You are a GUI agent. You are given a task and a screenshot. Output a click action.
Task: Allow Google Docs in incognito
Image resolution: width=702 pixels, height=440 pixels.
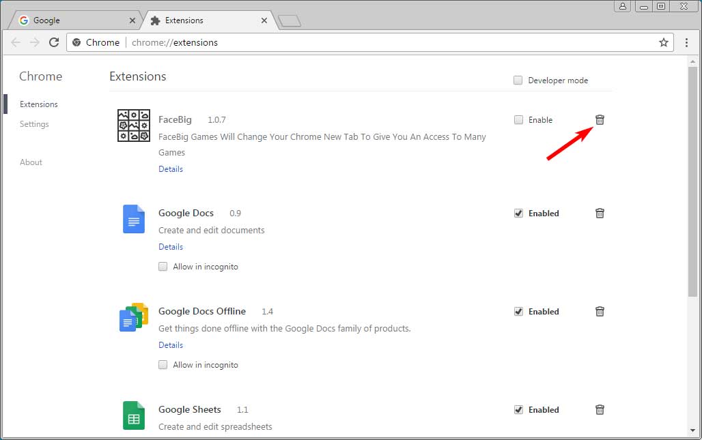pos(163,266)
